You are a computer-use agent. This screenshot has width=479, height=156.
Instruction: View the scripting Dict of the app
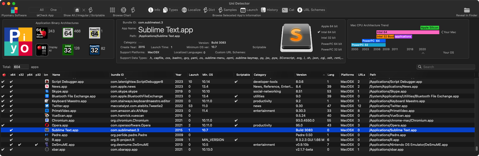tap(209, 10)
